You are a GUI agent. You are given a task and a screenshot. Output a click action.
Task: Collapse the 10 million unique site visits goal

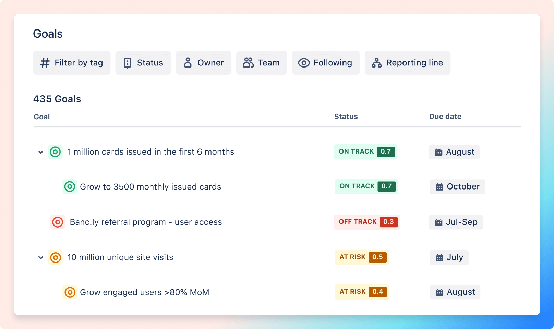pyautogui.click(x=41, y=257)
